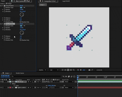Collapse Direction property of Drop Shadow
Image resolution: width=122 pixels, height=97 pixels.
point(3,11)
